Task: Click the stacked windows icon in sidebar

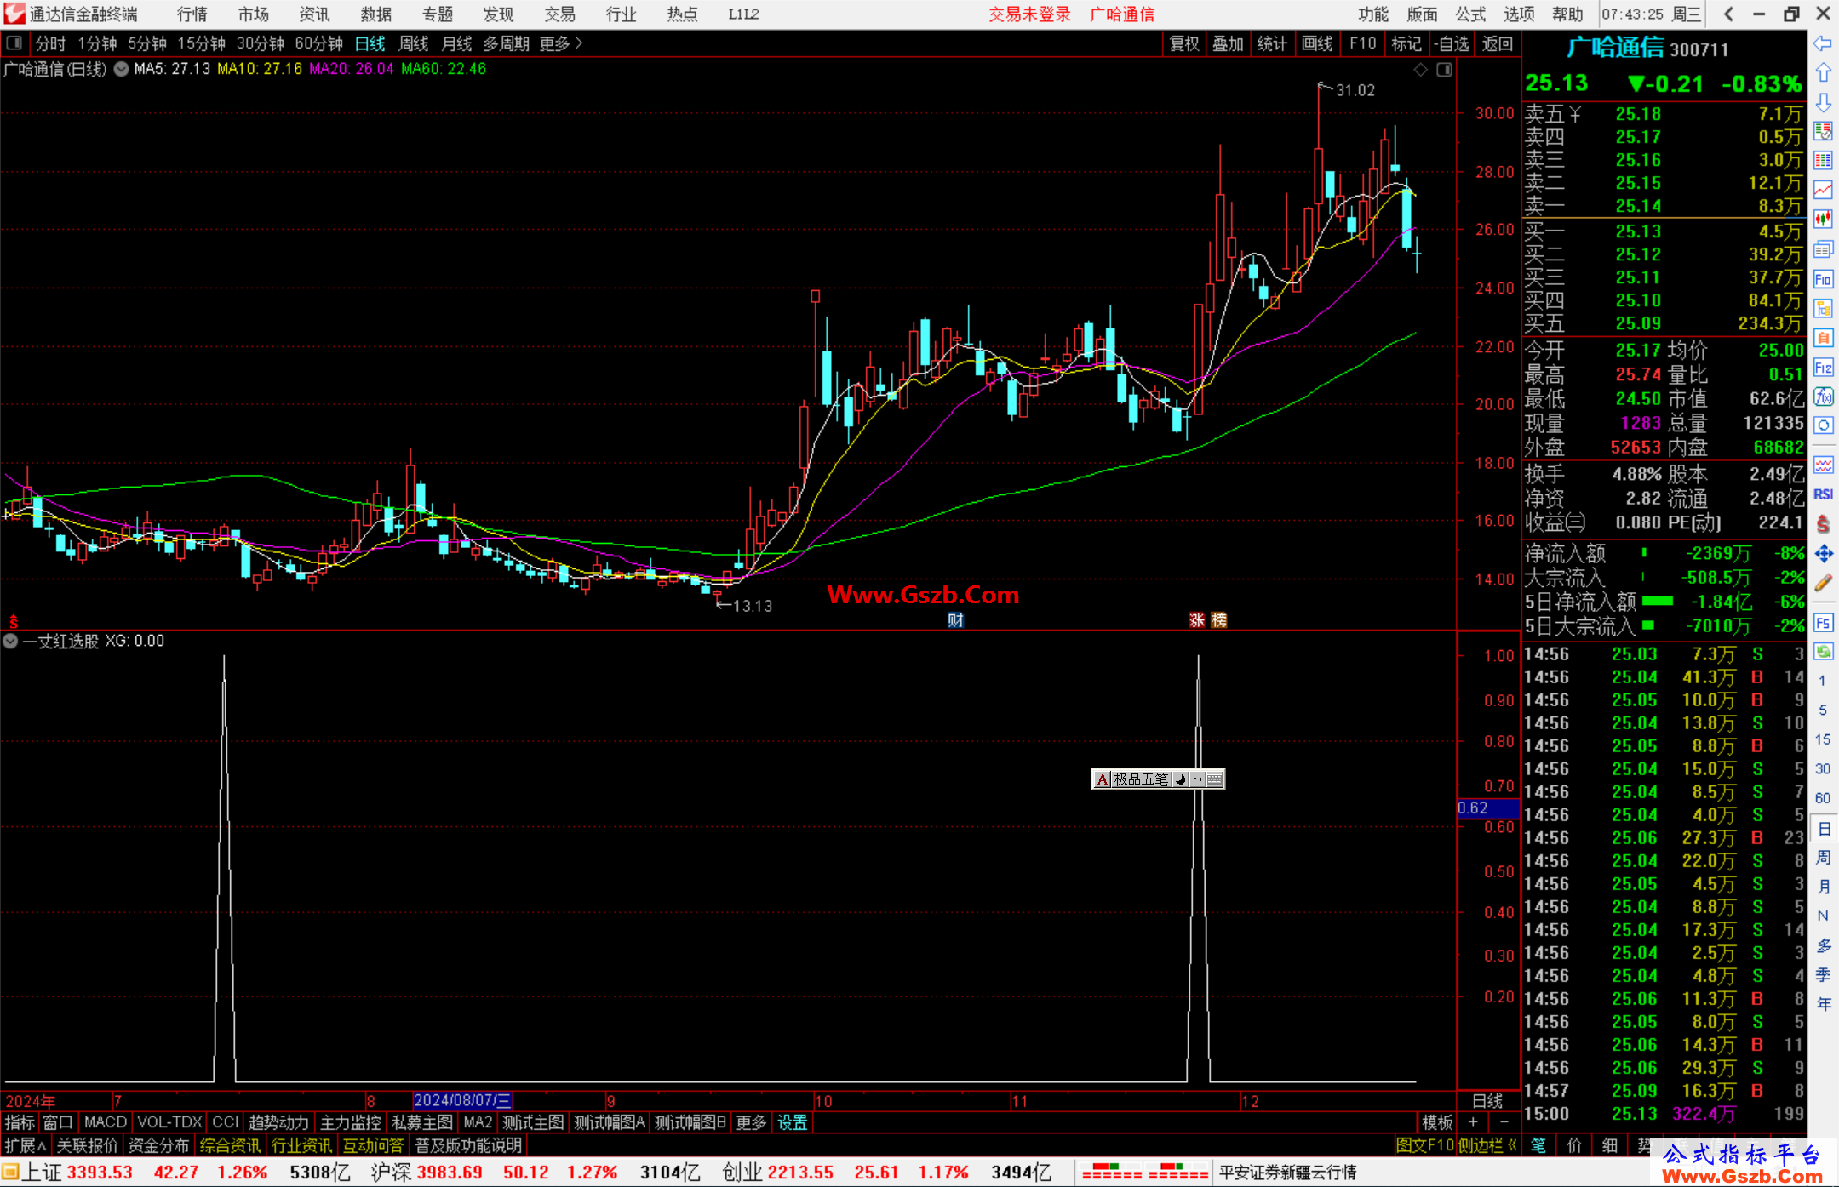Action: tap(1823, 249)
